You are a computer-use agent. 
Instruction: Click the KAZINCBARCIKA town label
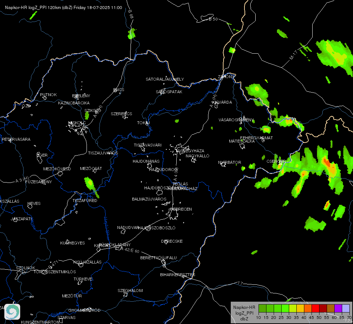pos(74,103)
